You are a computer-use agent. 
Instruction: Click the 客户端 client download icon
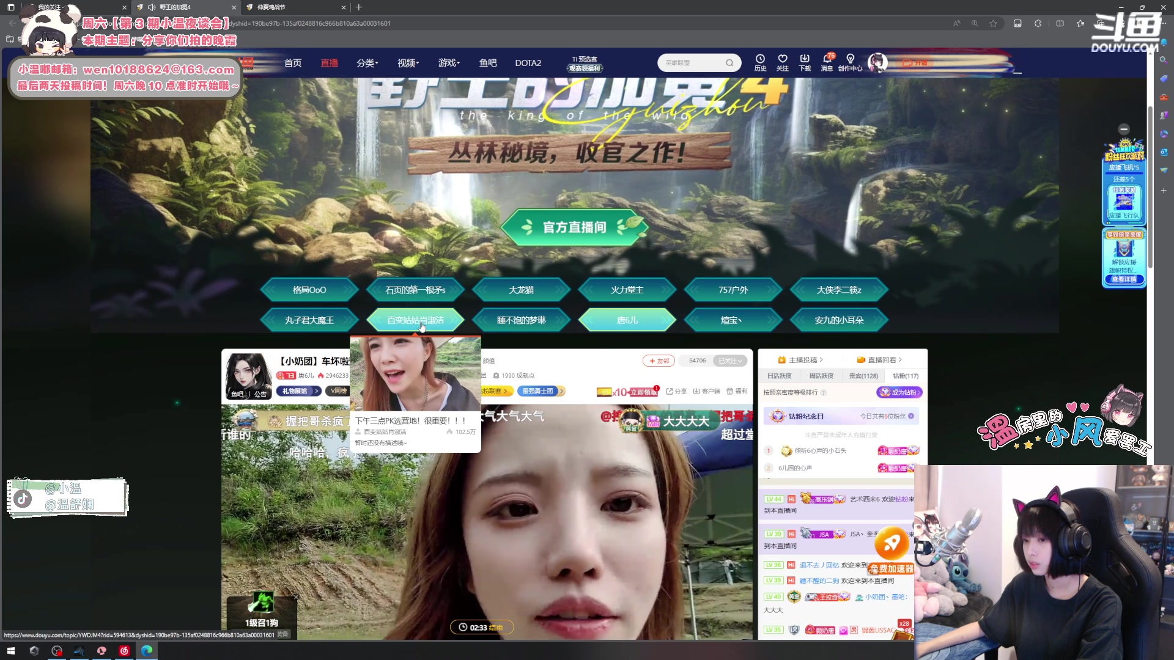706,391
